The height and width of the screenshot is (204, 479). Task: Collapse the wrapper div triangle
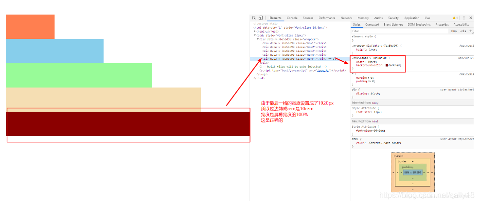tap(258, 39)
